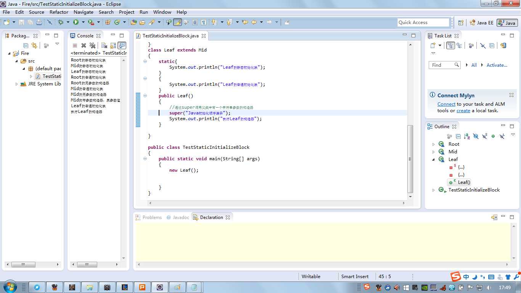The image size is (521, 293).
Task: Click the Search flashlight icon
Action: pyautogui.click(x=151, y=22)
